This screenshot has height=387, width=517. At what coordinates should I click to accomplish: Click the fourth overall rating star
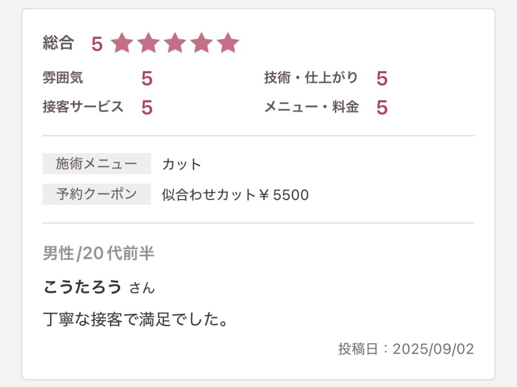[201, 43]
